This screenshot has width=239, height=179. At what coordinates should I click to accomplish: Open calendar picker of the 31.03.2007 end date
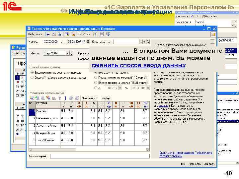(x=148, y=88)
